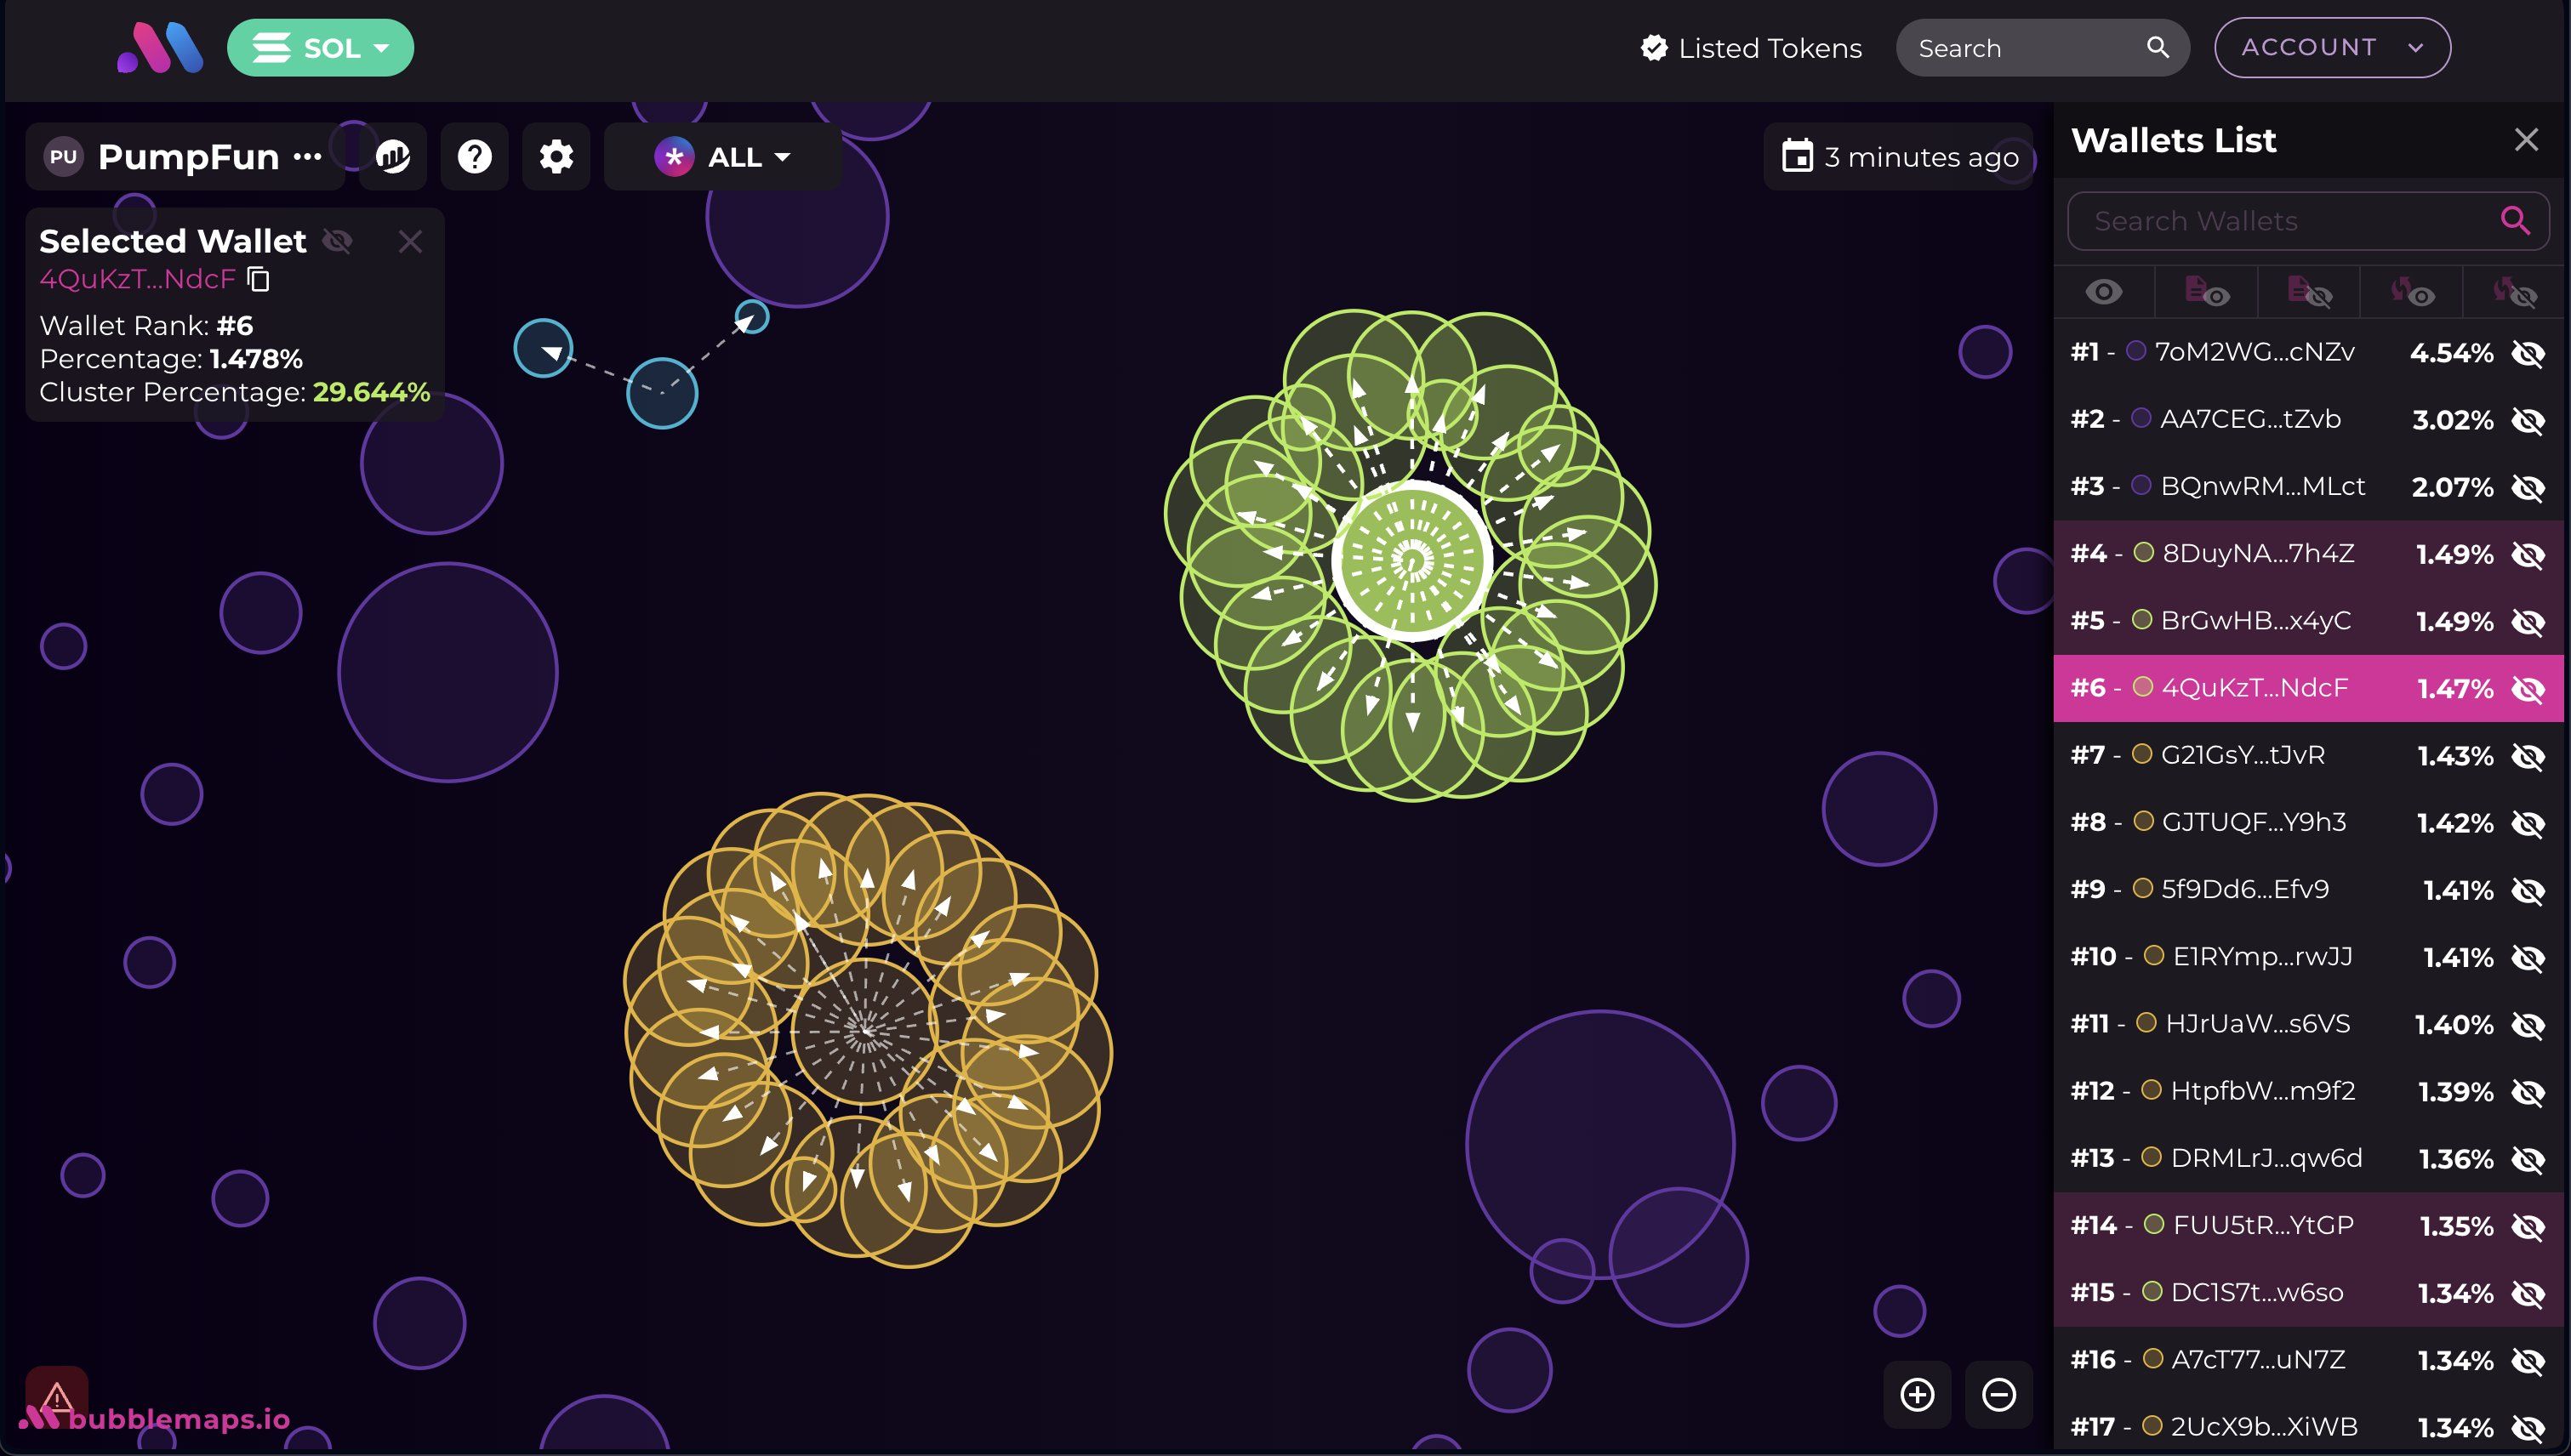Open the ALL filter dropdown
The width and height of the screenshot is (2571, 1456).
click(722, 157)
